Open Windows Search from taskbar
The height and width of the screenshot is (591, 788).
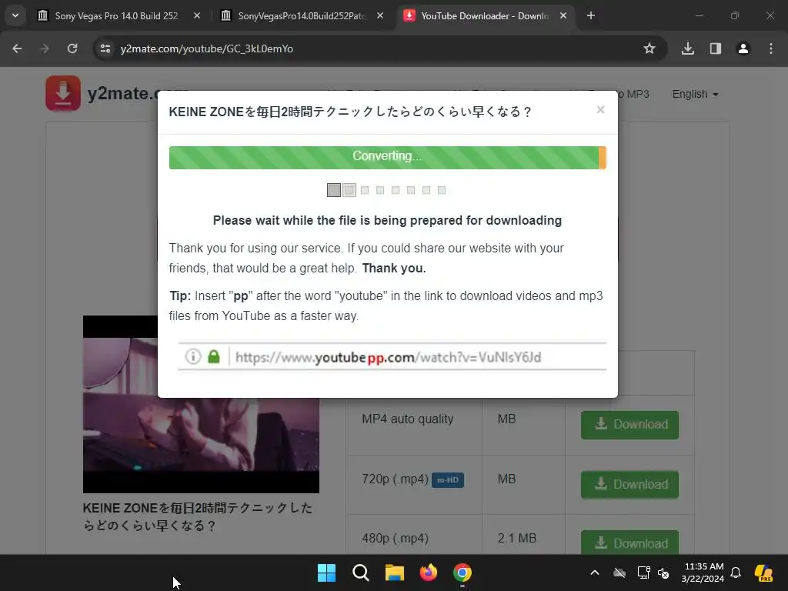pos(361,573)
